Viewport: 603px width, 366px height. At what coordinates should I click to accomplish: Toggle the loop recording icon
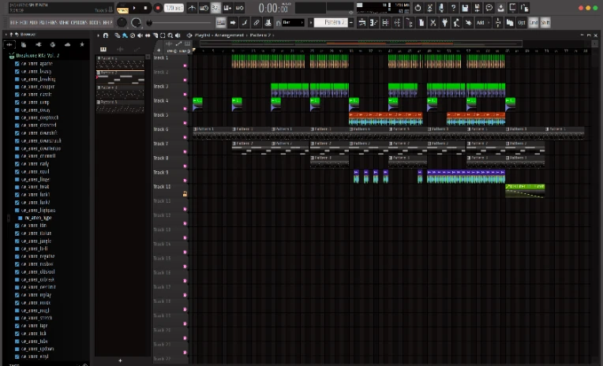point(239,8)
